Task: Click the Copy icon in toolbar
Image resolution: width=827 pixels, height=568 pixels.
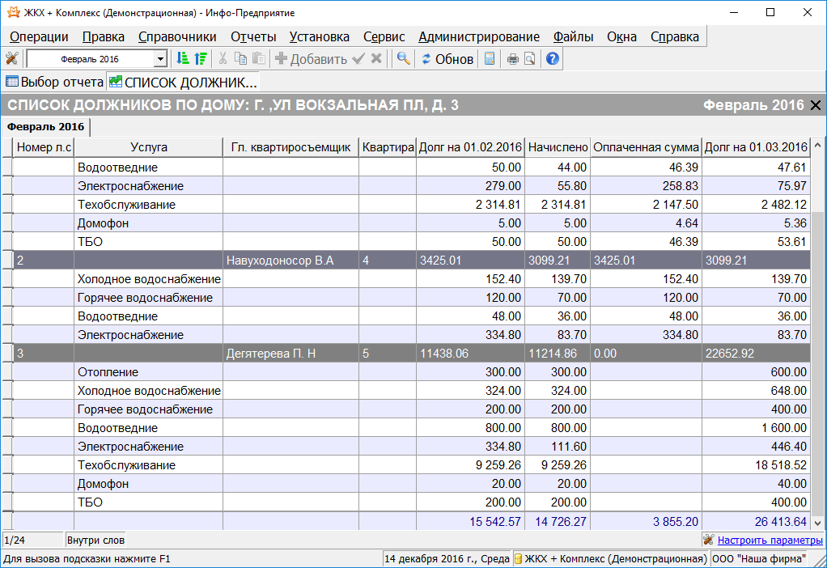Action: 240,58
